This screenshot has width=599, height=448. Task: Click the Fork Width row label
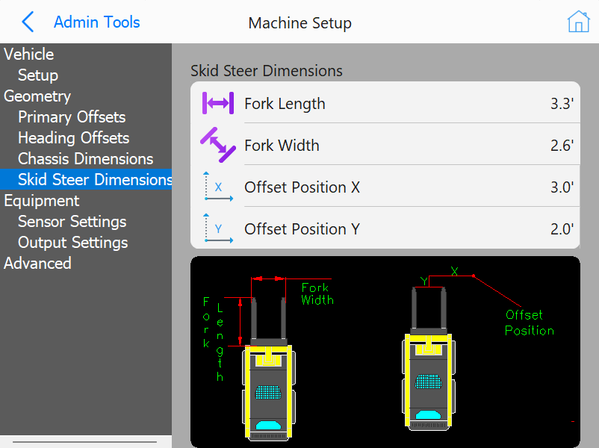(282, 146)
